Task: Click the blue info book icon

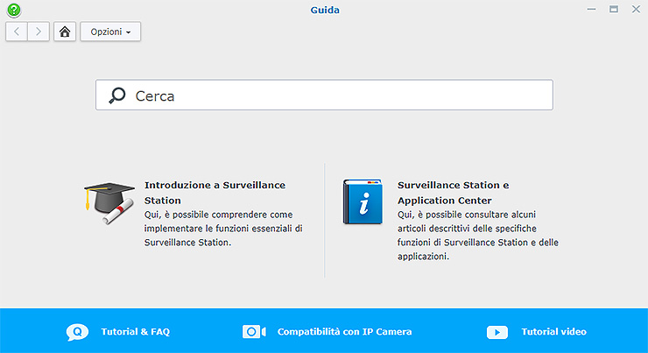Action: pos(362,202)
